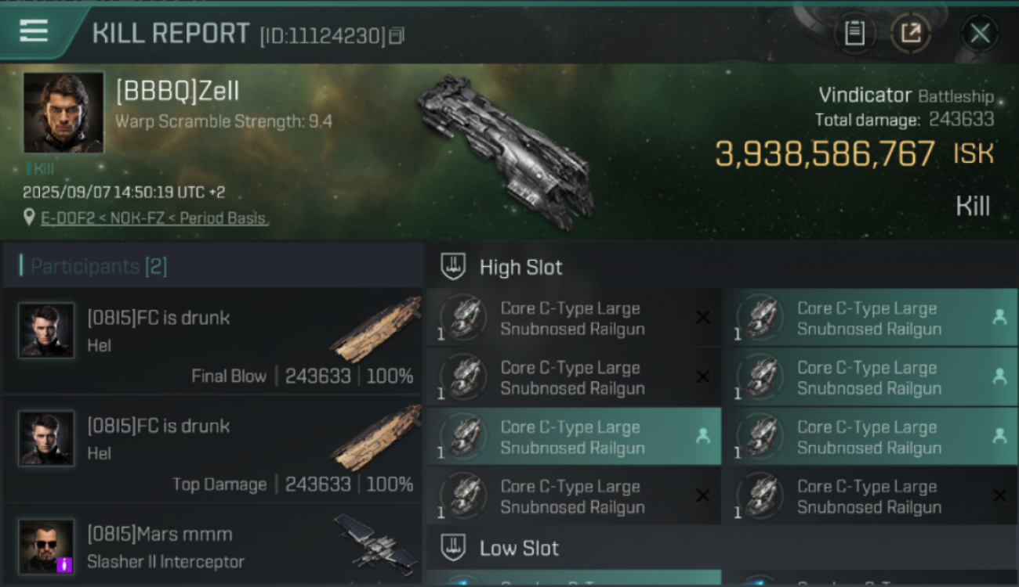The height and width of the screenshot is (587, 1019).
Task: Click the High Slot section icon
Action: (451, 267)
